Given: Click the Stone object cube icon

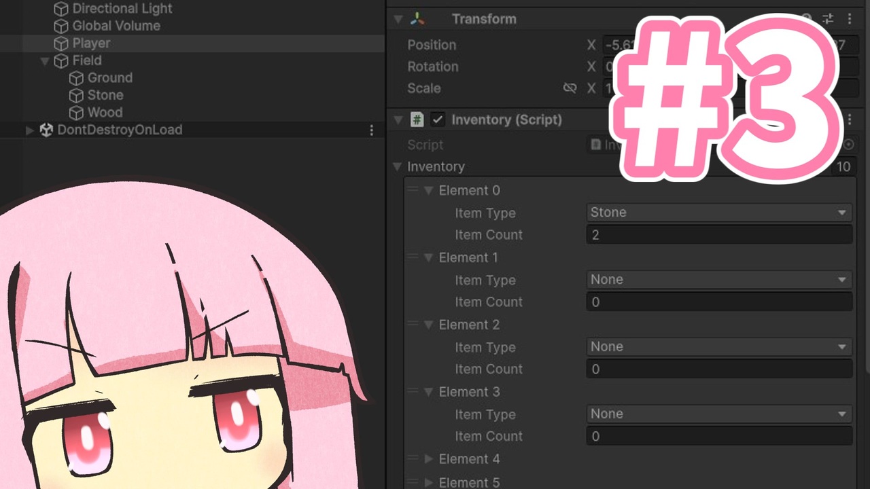Looking at the screenshot, I should click(76, 96).
